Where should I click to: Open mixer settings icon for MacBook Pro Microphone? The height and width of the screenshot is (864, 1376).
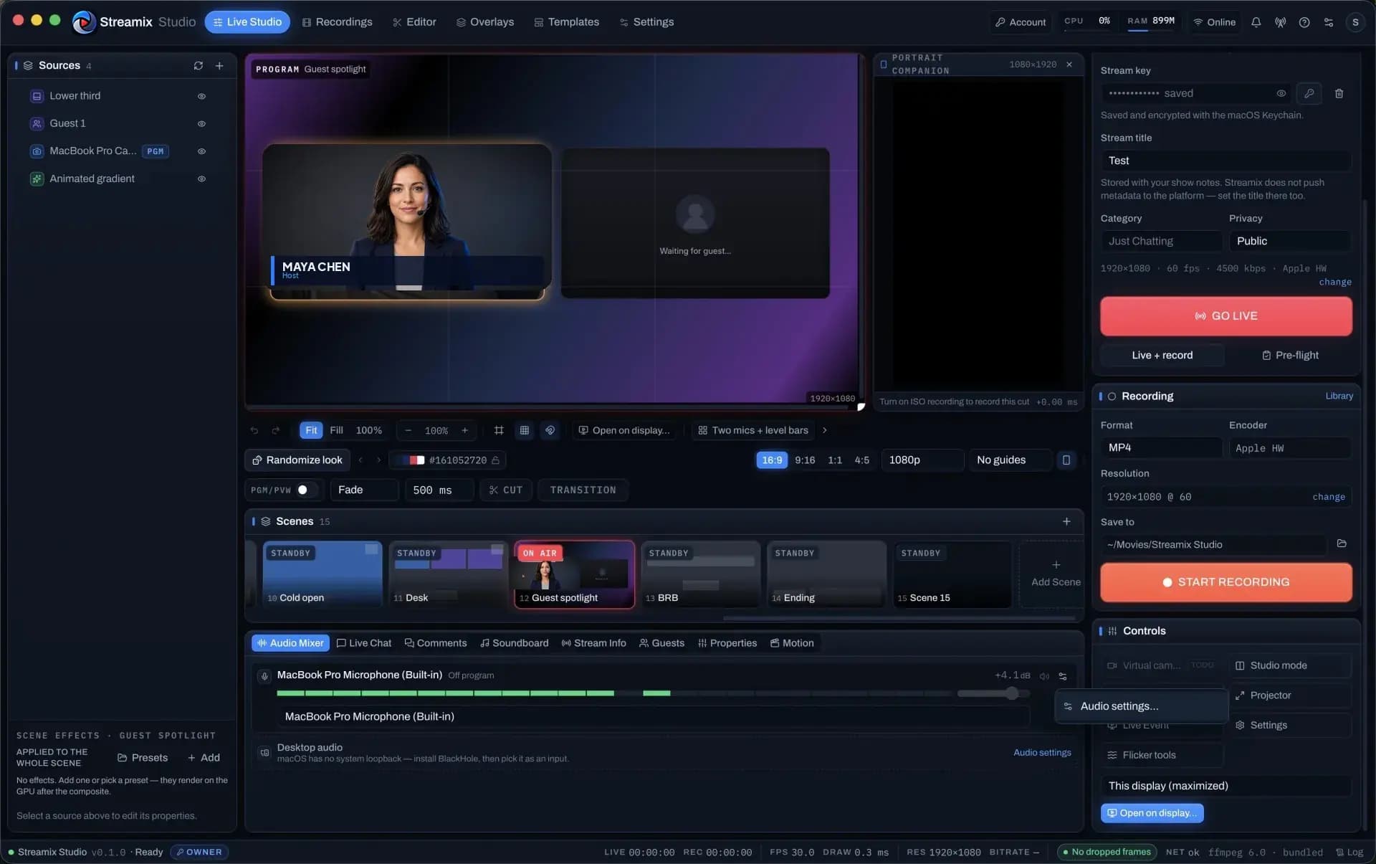point(1063,675)
